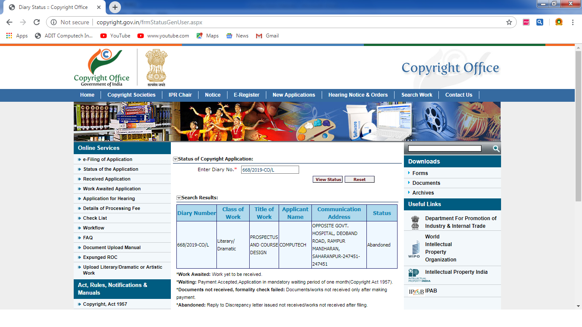Open the Chrome profile avatar icon

559,22
